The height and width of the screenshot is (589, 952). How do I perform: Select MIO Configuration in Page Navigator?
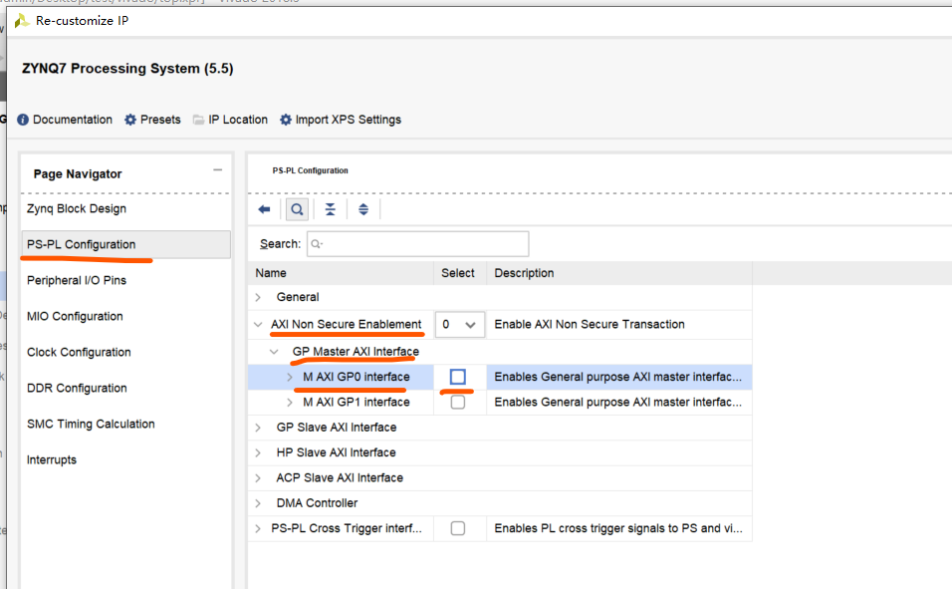(75, 317)
